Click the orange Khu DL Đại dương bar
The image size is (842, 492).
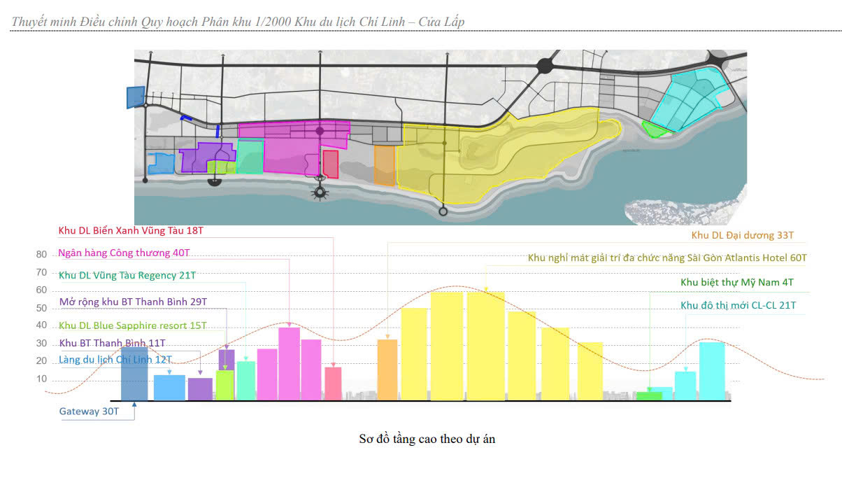pyautogui.click(x=387, y=370)
